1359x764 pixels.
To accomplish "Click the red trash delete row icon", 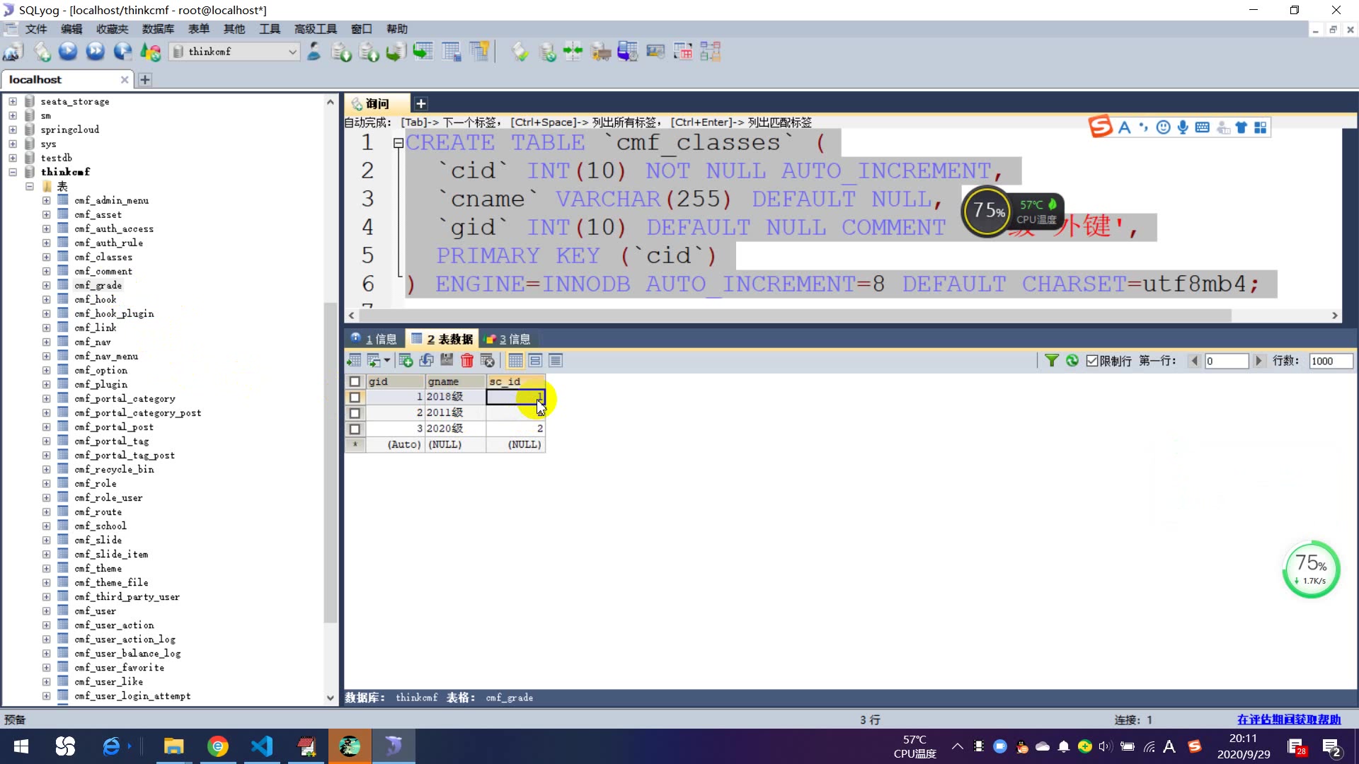I will tap(466, 361).
